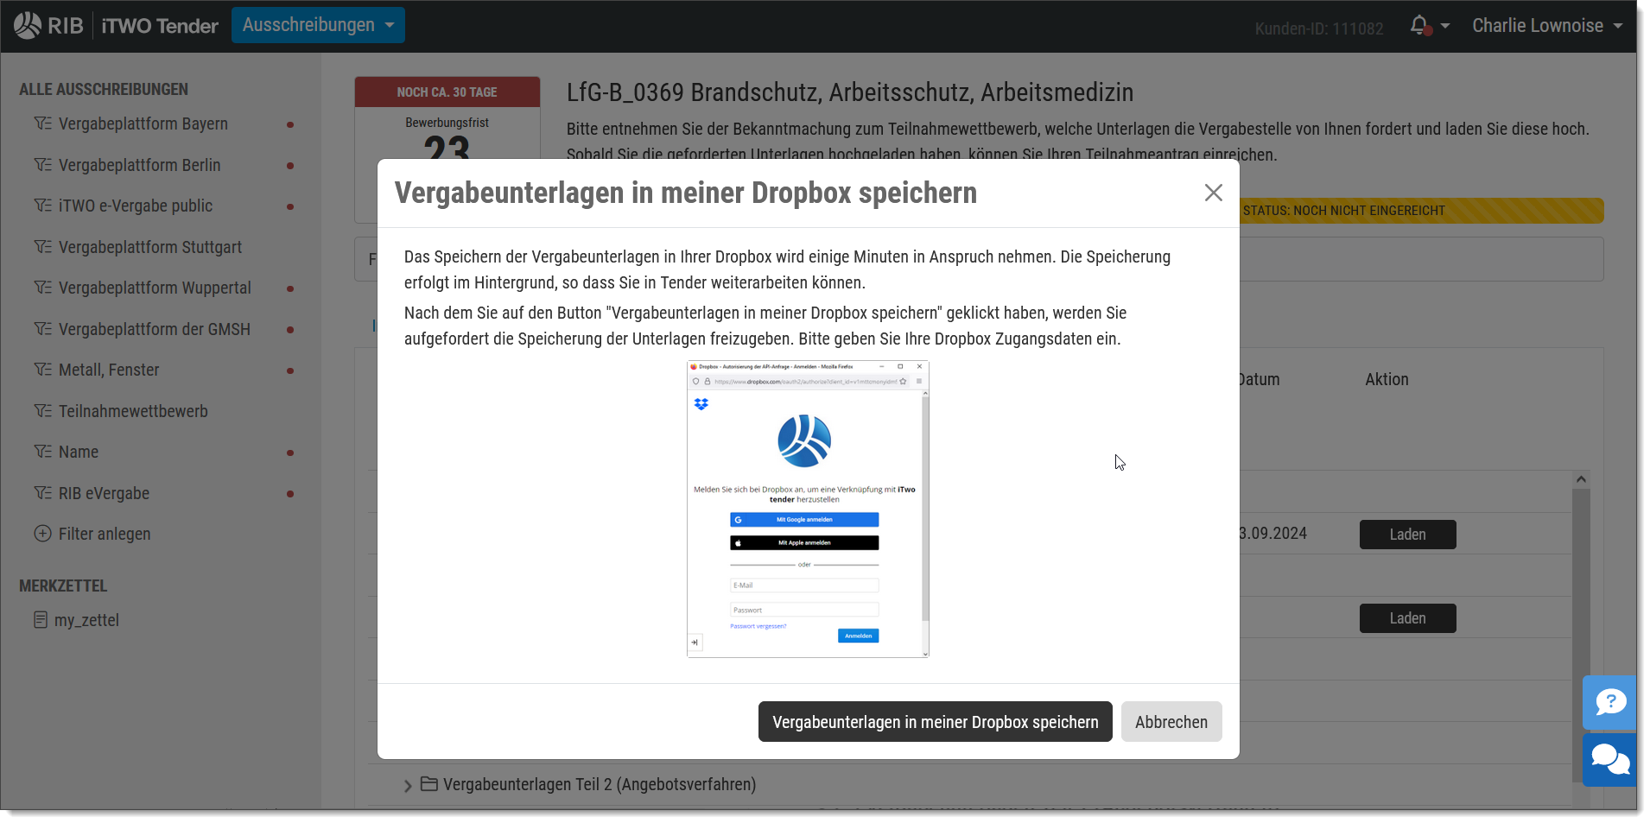Click the document list vertical scrollbar
The height and width of the screenshot is (823, 1650).
1581,635
